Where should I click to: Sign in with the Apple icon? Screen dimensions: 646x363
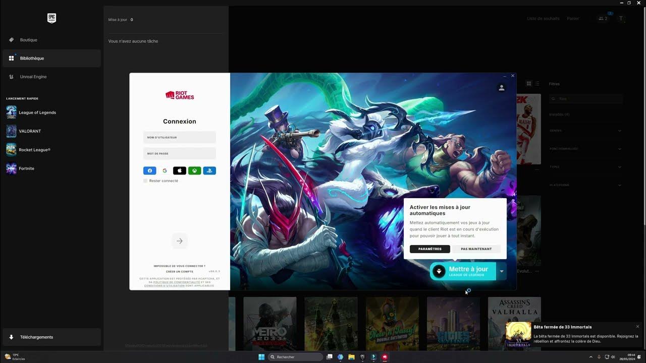coord(180,170)
